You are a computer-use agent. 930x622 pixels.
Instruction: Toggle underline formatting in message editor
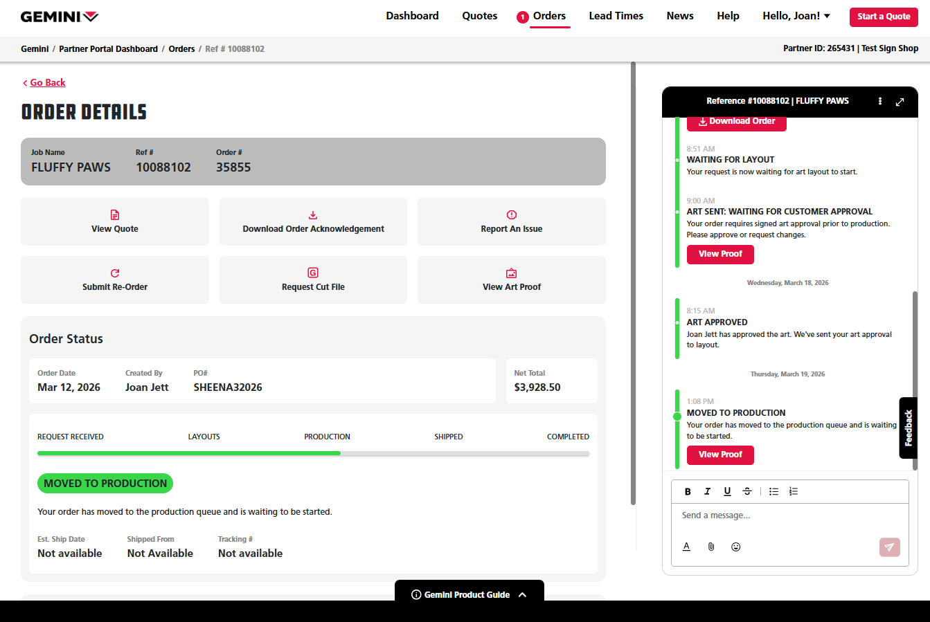click(727, 492)
